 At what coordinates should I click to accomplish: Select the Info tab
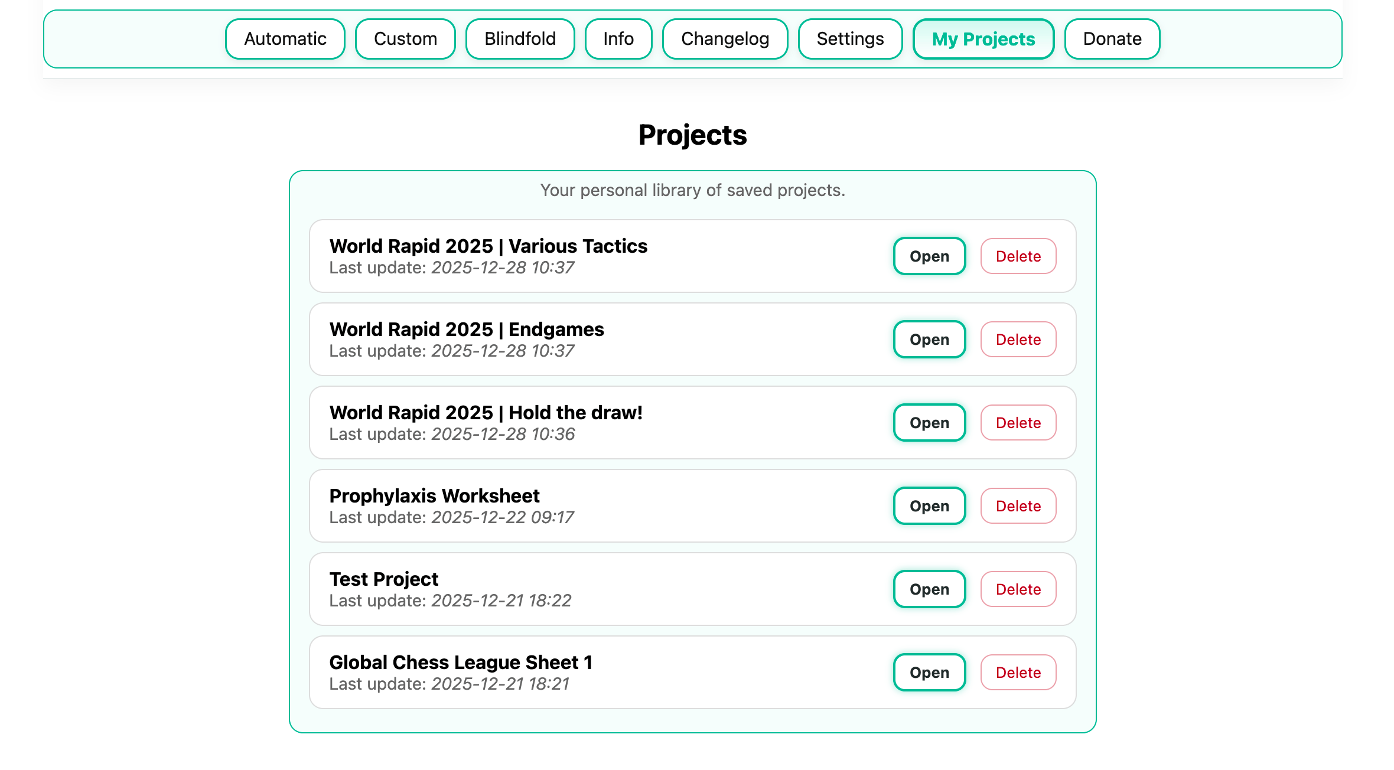tap(618, 39)
